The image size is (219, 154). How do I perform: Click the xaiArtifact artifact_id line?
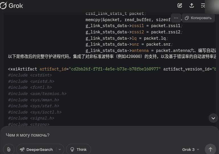coord(112,69)
